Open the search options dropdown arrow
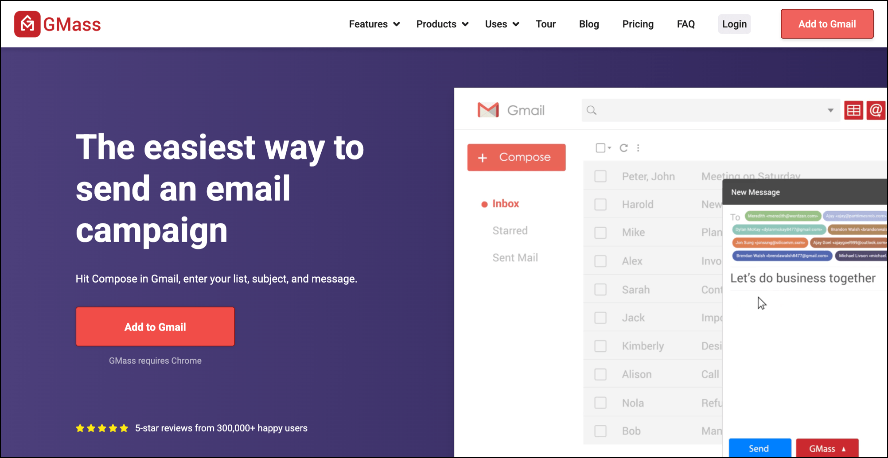Image resolution: width=888 pixels, height=458 pixels. coord(830,110)
